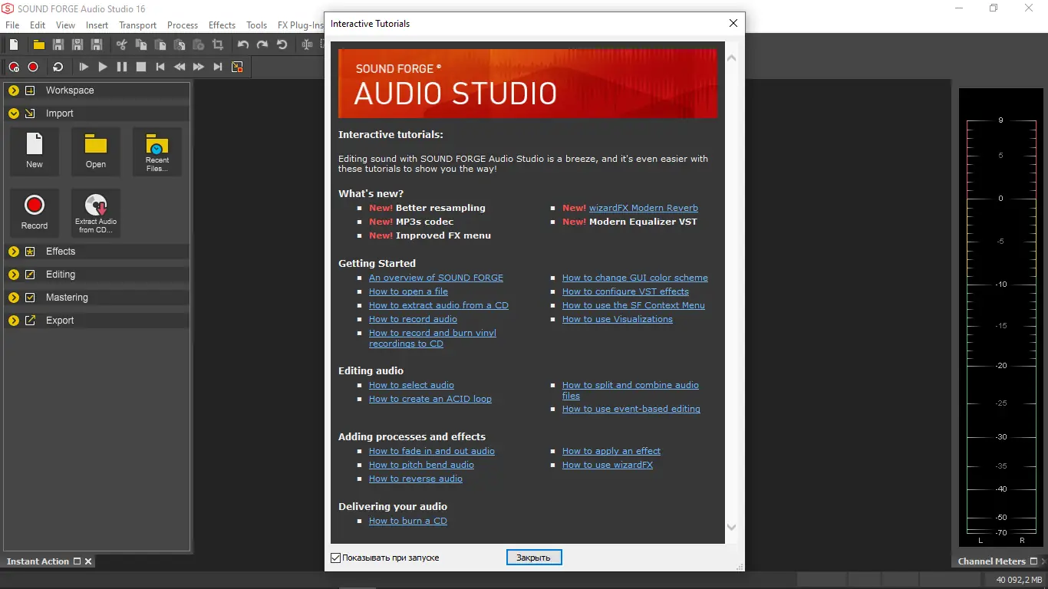
Task: Open the Process menu
Action: click(183, 25)
